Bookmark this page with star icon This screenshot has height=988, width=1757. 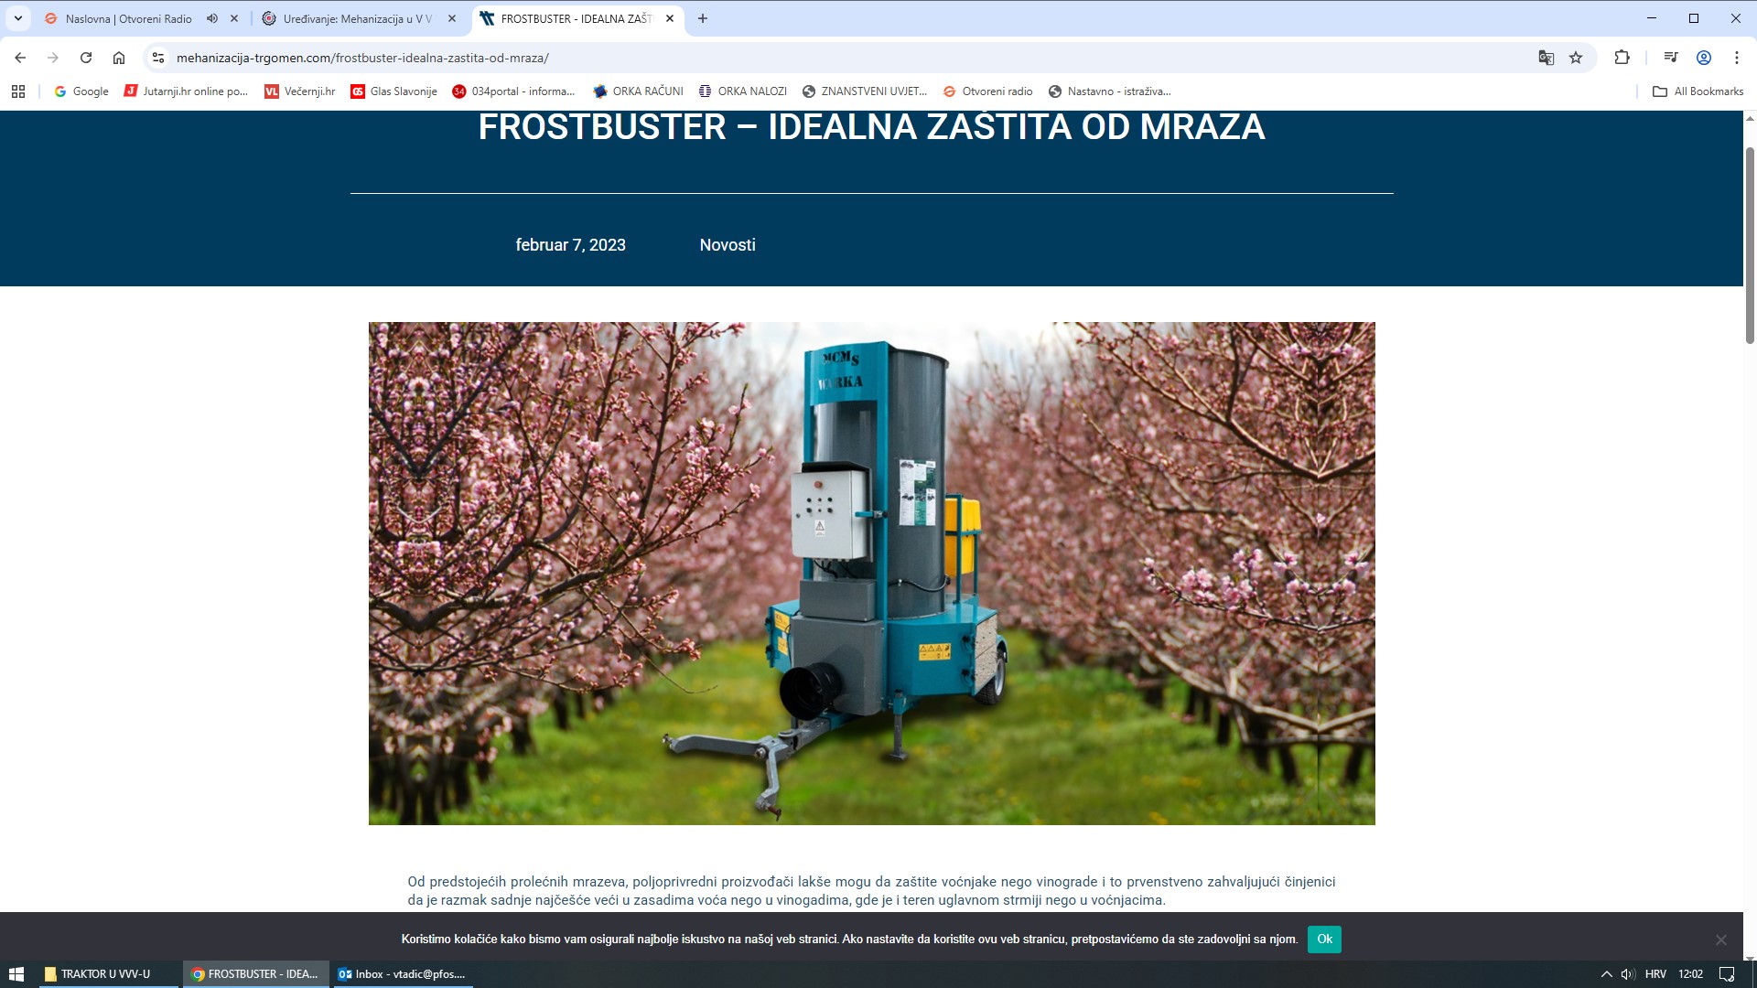1576,58
